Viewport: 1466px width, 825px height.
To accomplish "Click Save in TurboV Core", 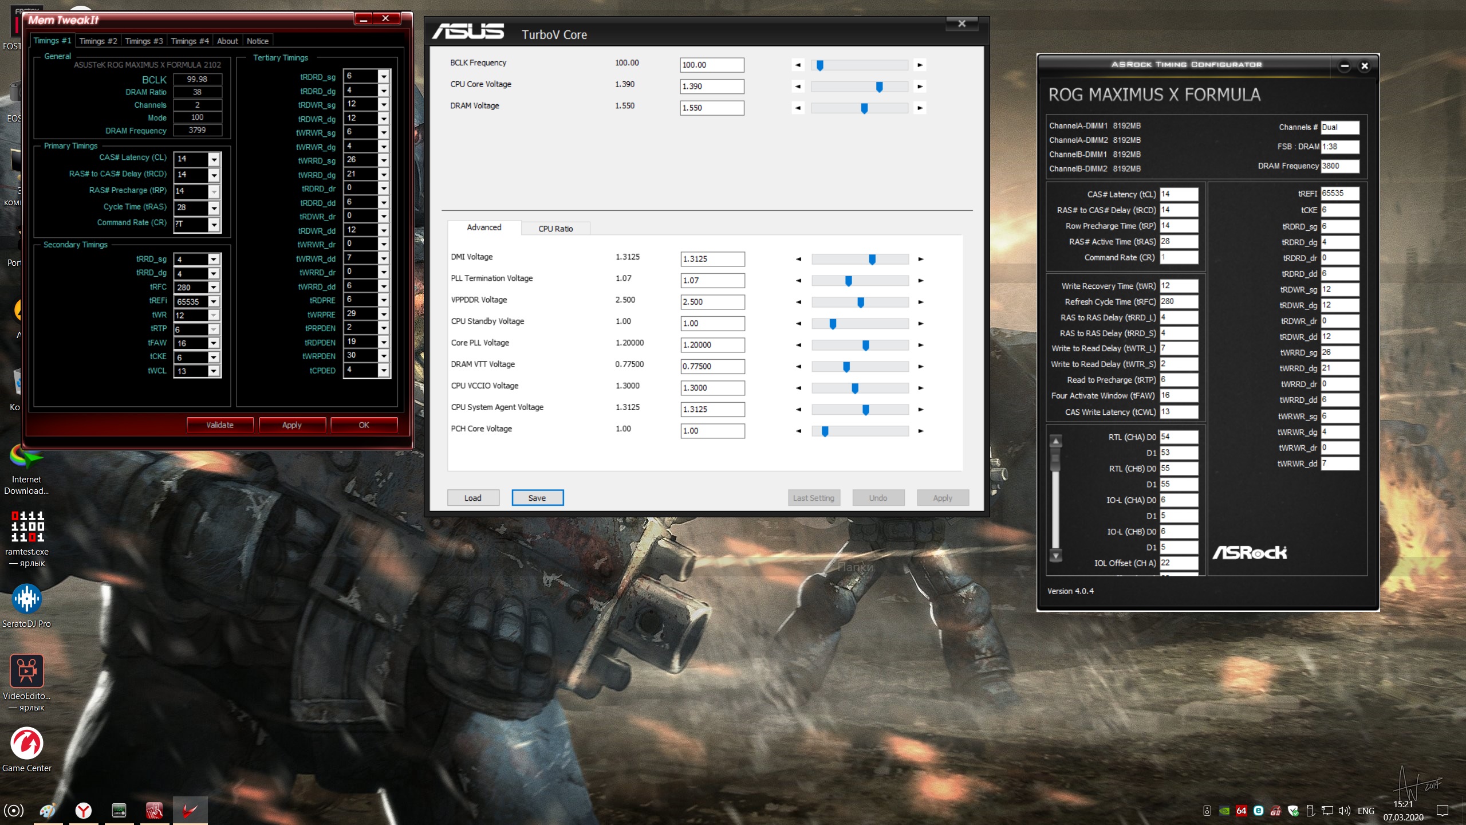I will tap(537, 498).
